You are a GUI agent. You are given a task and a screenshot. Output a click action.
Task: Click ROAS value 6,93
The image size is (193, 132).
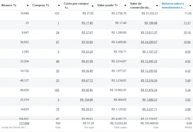(x=188, y=52)
